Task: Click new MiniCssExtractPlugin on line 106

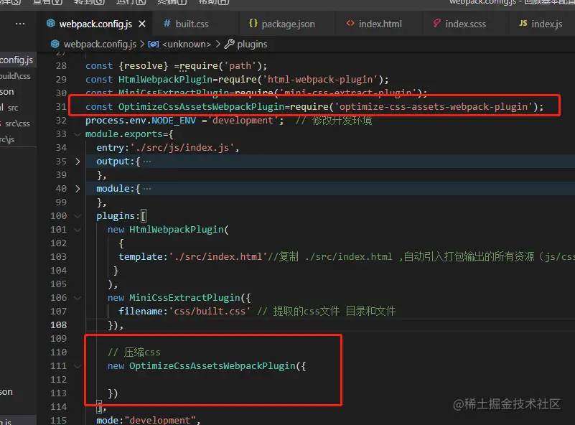Action: pos(174,298)
